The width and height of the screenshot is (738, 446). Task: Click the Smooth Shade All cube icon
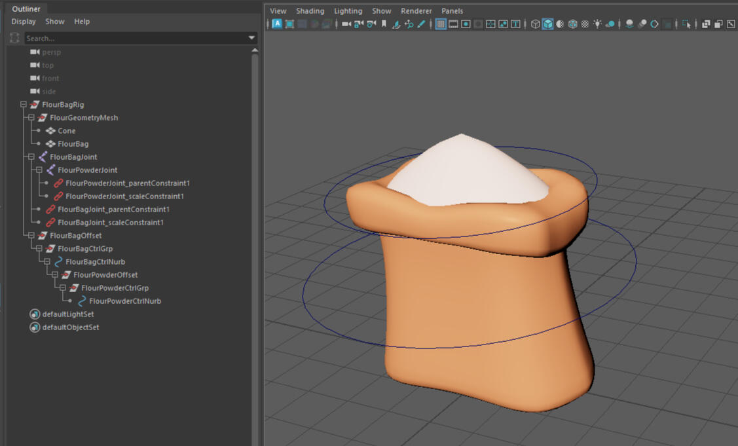point(548,24)
